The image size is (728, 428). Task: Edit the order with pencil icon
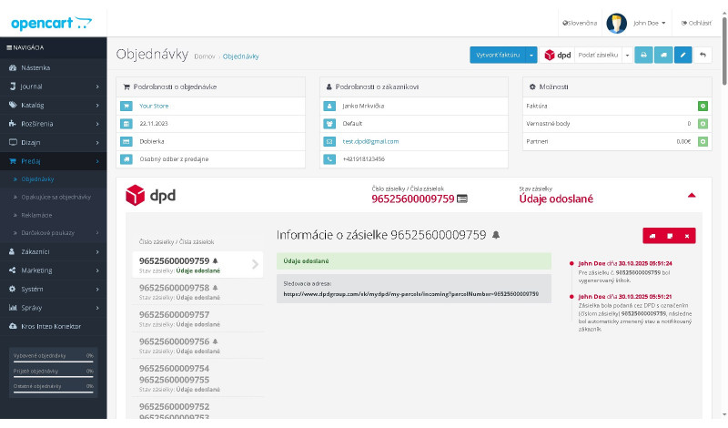[683, 55]
